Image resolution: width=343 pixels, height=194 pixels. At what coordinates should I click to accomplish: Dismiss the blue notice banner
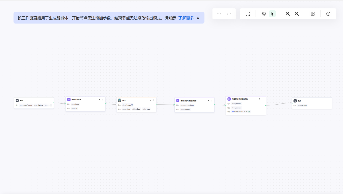[198, 18]
